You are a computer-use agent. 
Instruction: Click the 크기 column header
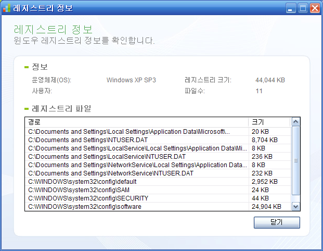click(x=269, y=122)
